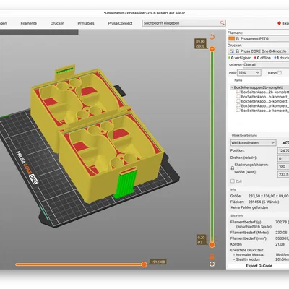Open the Prusa Connect tab
This screenshot has height=289, width=289.
[x=120, y=23]
